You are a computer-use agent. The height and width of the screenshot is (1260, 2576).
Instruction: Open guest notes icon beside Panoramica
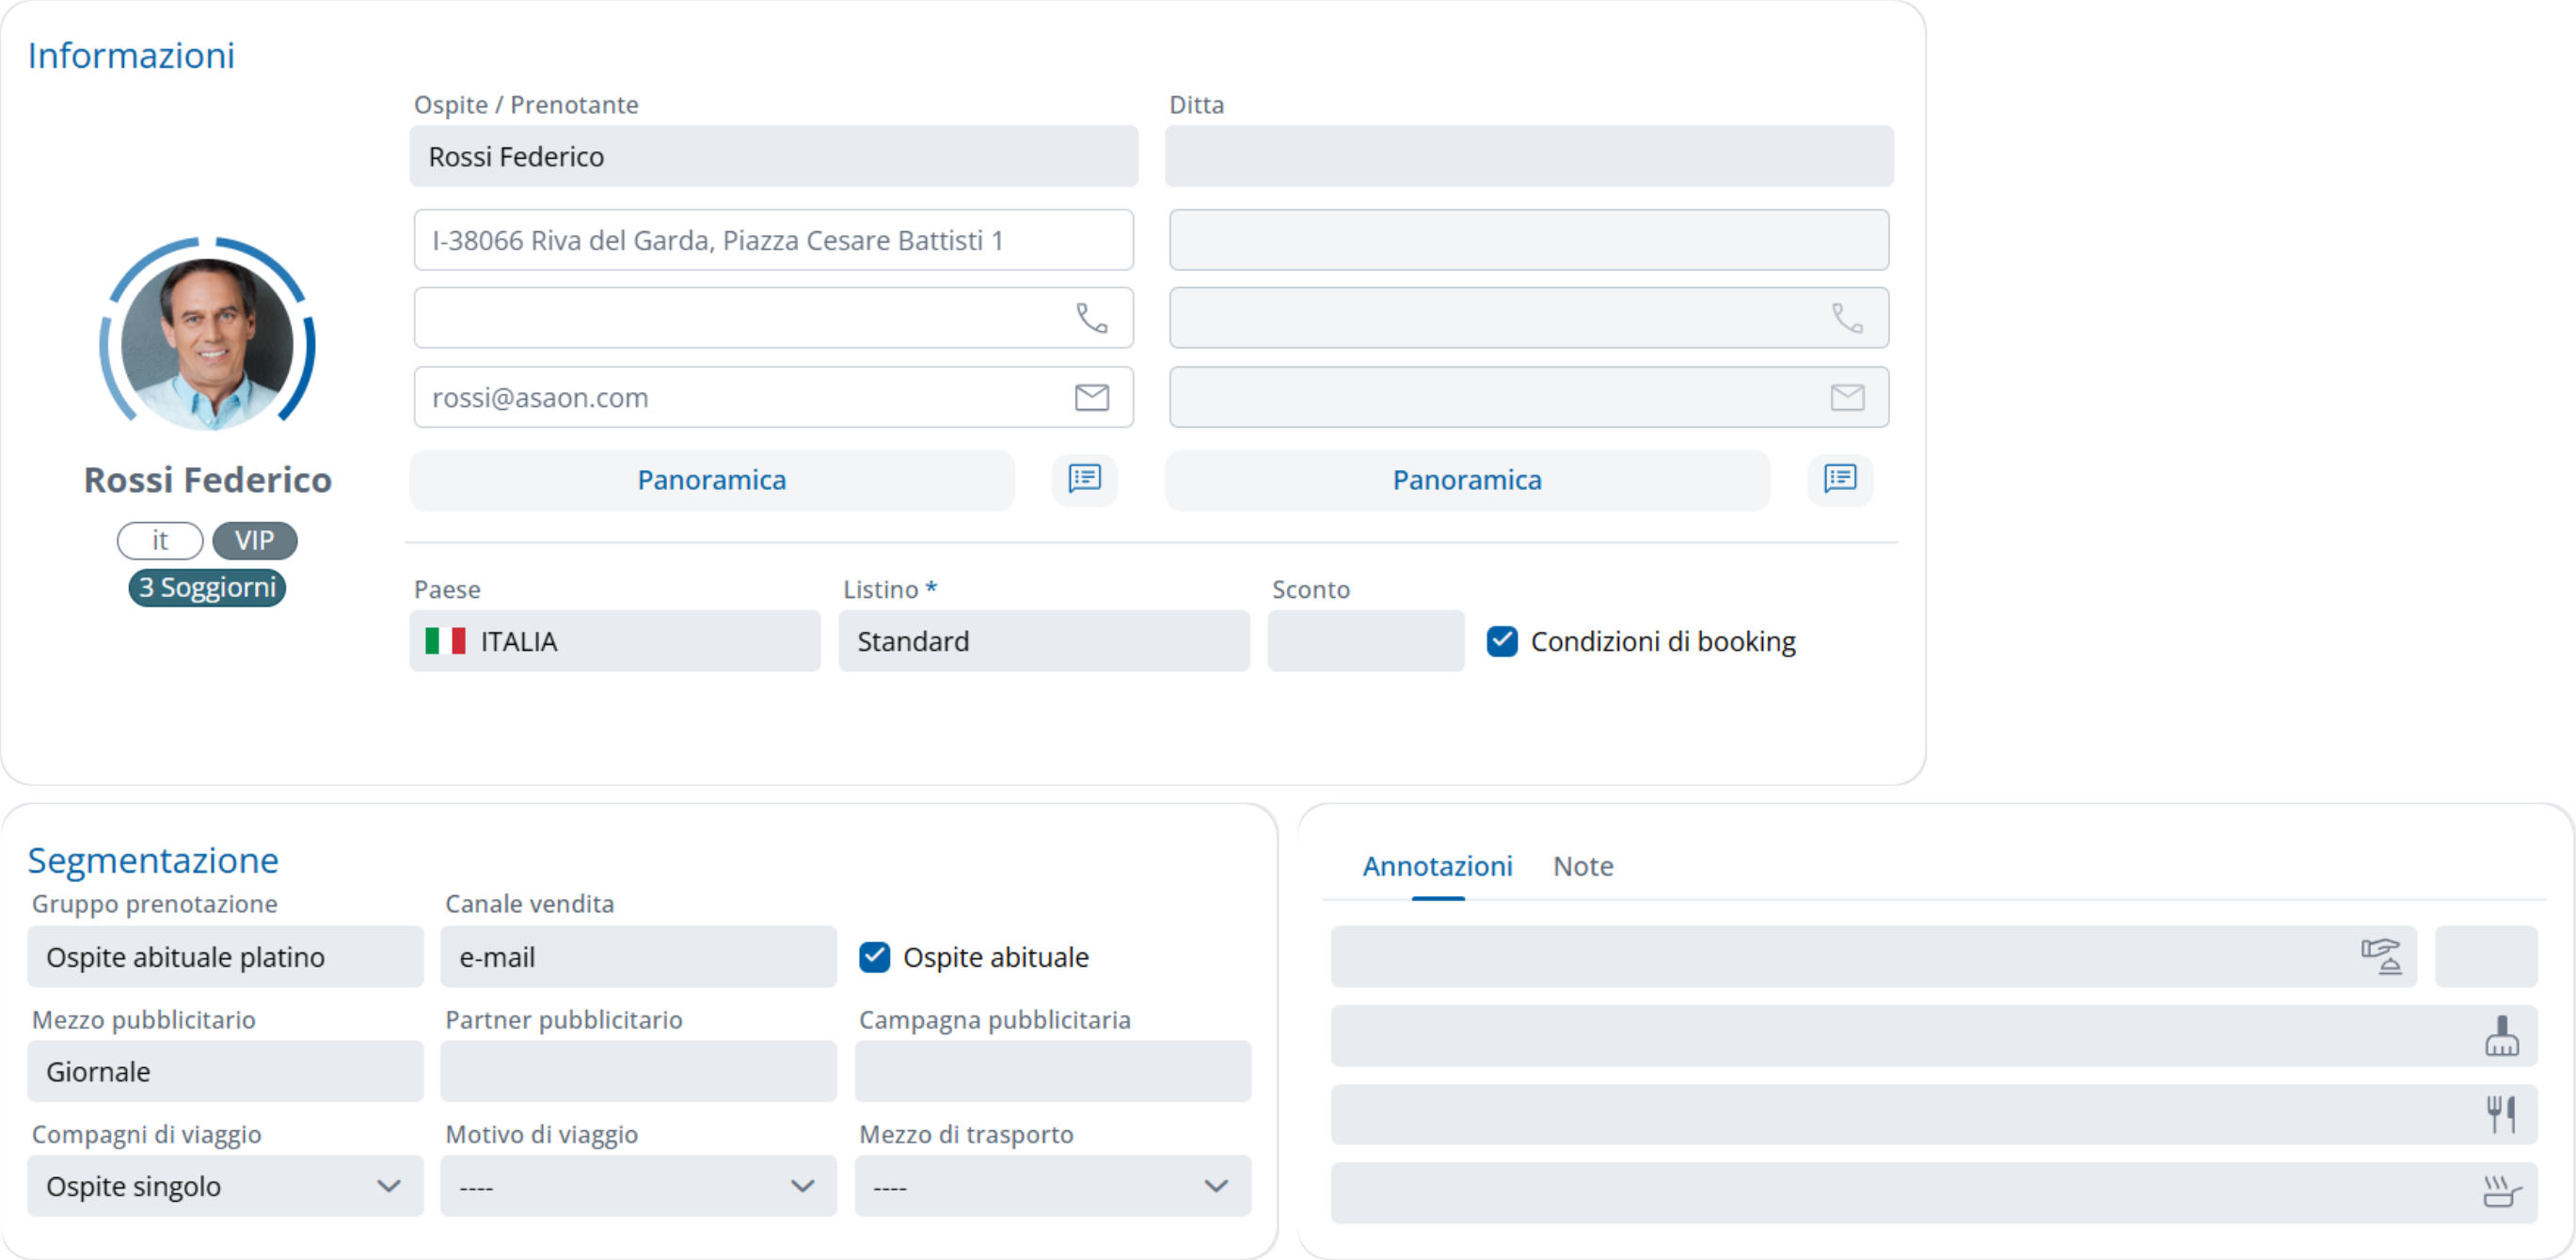pos(1084,479)
